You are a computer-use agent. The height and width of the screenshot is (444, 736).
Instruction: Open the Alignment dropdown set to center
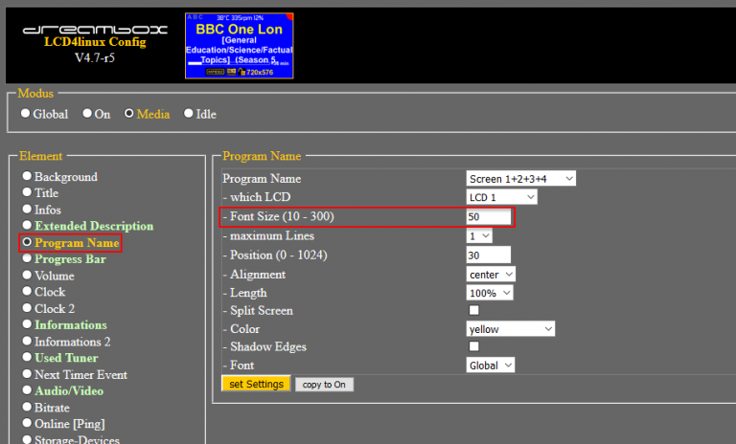(491, 274)
